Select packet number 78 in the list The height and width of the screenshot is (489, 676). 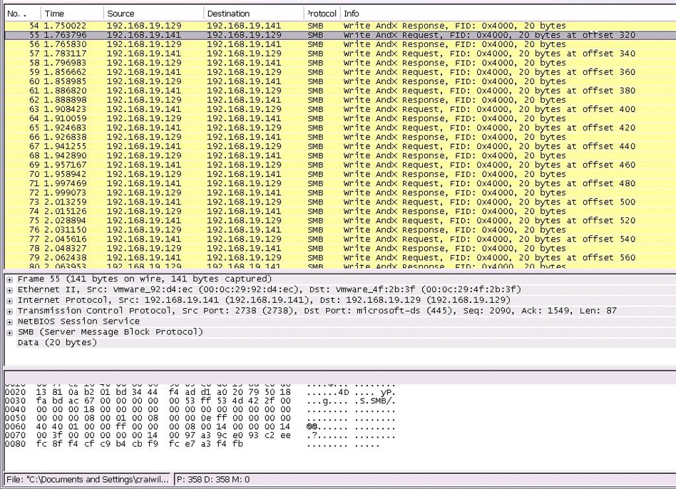(340, 248)
